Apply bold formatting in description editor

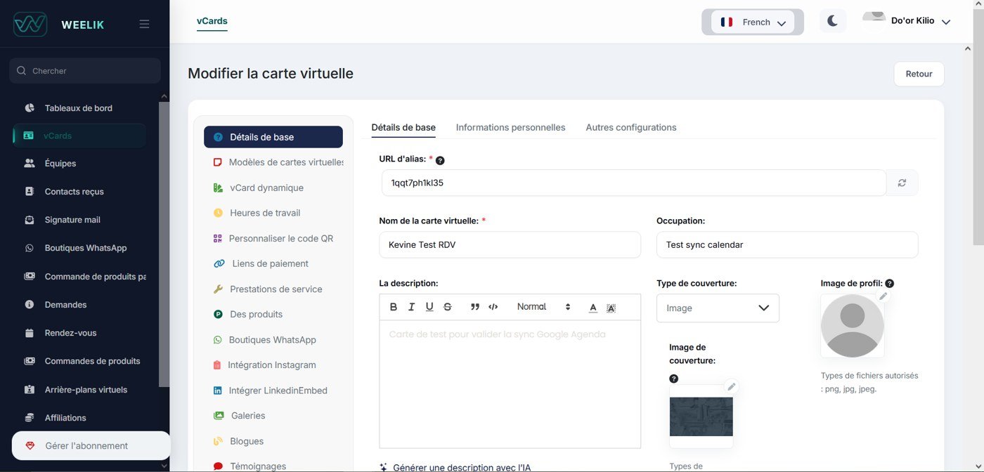[394, 307]
